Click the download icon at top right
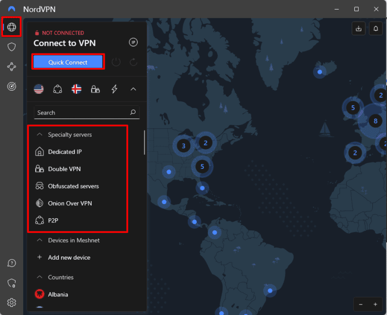Image resolution: width=387 pixels, height=315 pixels. tap(358, 29)
